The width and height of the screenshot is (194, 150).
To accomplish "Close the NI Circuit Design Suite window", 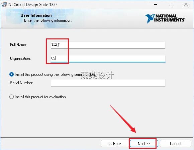I will pyautogui.click(x=186, y=5).
